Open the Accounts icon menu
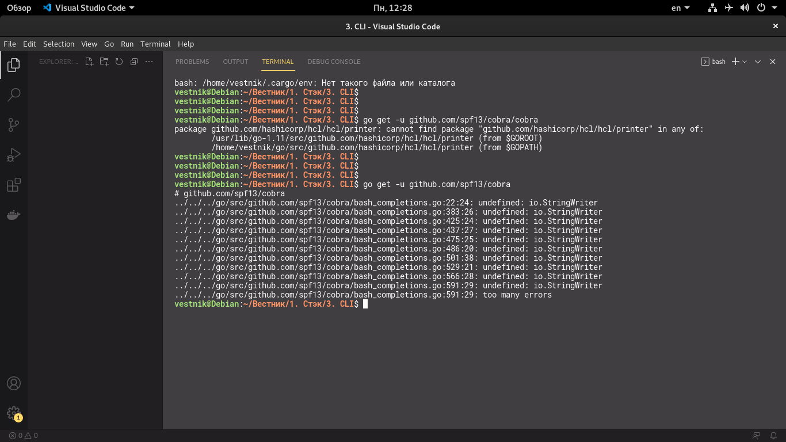The width and height of the screenshot is (786, 442). (13, 383)
